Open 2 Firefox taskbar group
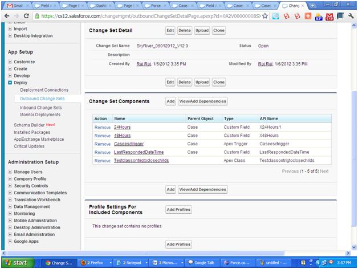The image size is (358, 269). (x=95, y=263)
